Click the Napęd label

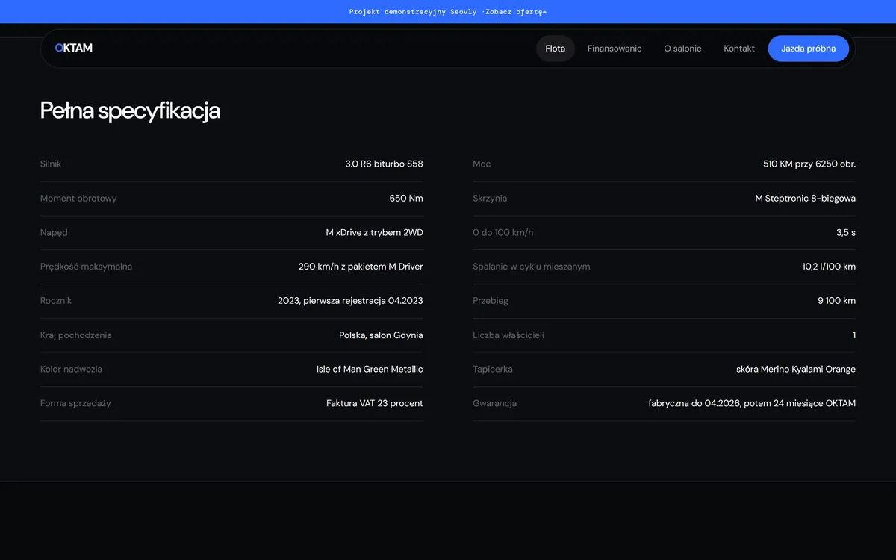point(54,233)
